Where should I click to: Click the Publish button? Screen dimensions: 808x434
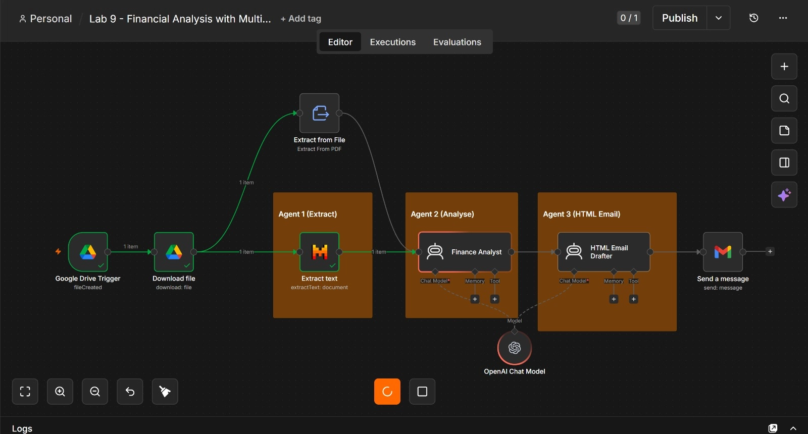(680, 18)
